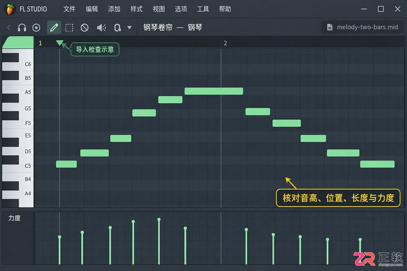407x271 pixels.
Task: Click the melody-two-bars.mid file button
Action: 362,27
